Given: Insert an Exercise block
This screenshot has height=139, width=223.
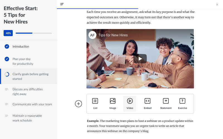Looking at the screenshot, I should pyautogui.click(x=182, y=104).
